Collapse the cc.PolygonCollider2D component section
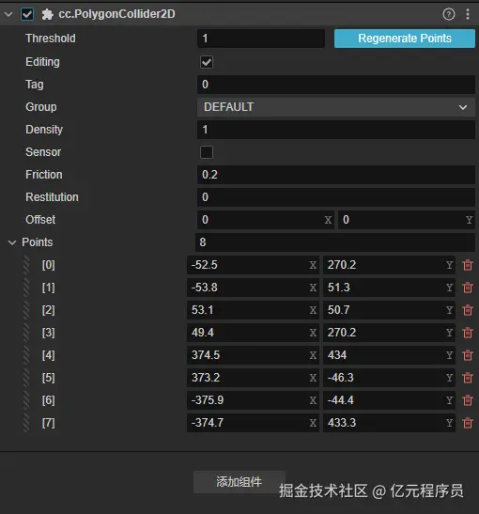Viewport: 479px width, 514px height. coord(8,14)
